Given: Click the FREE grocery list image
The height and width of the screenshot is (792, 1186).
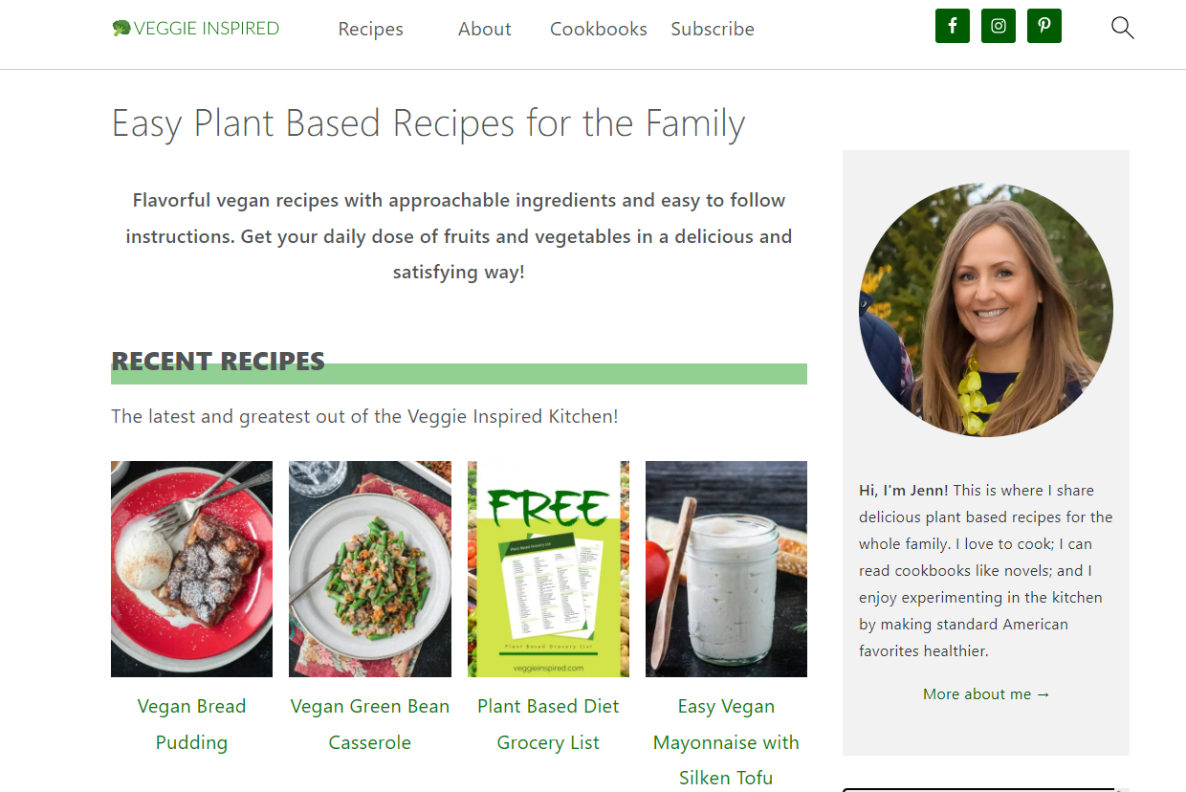Looking at the screenshot, I should point(548,569).
